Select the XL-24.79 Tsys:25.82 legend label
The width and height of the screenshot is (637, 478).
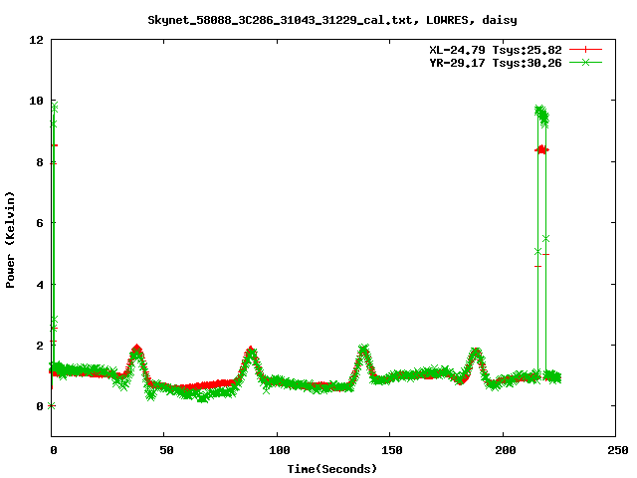click(x=496, y=50)
